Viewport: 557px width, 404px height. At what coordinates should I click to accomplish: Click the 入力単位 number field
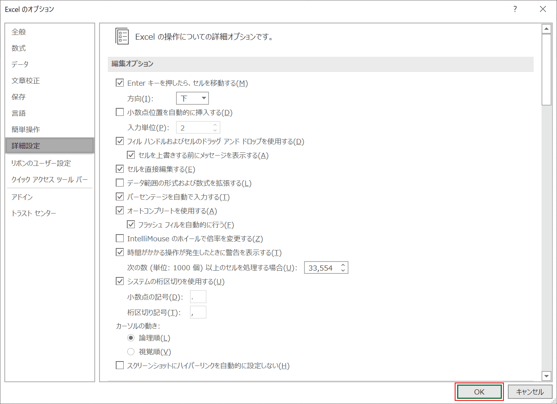[x=193, y=128]
